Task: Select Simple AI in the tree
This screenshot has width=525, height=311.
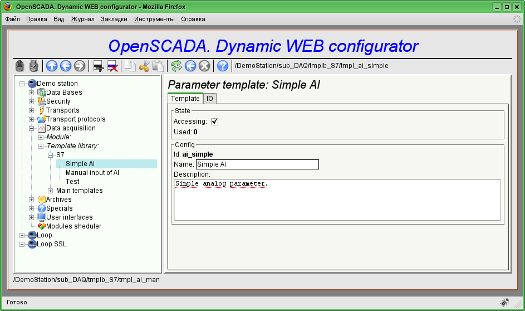Action: (x=80, y=163)
